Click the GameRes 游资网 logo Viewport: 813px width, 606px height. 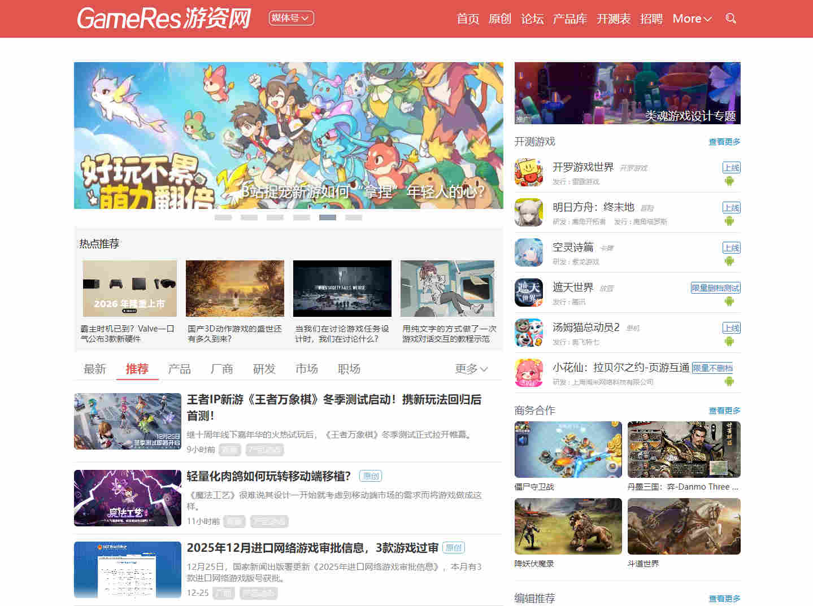pos(164,18)
